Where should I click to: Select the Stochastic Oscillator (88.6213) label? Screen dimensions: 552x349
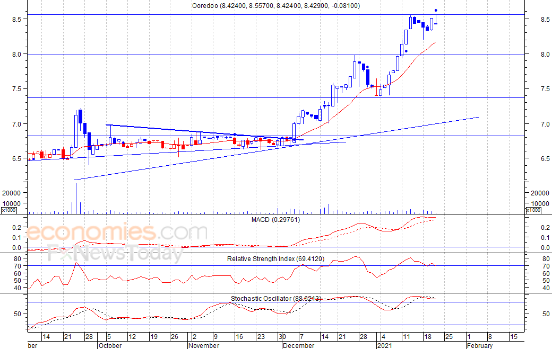(x=275, y=299)
